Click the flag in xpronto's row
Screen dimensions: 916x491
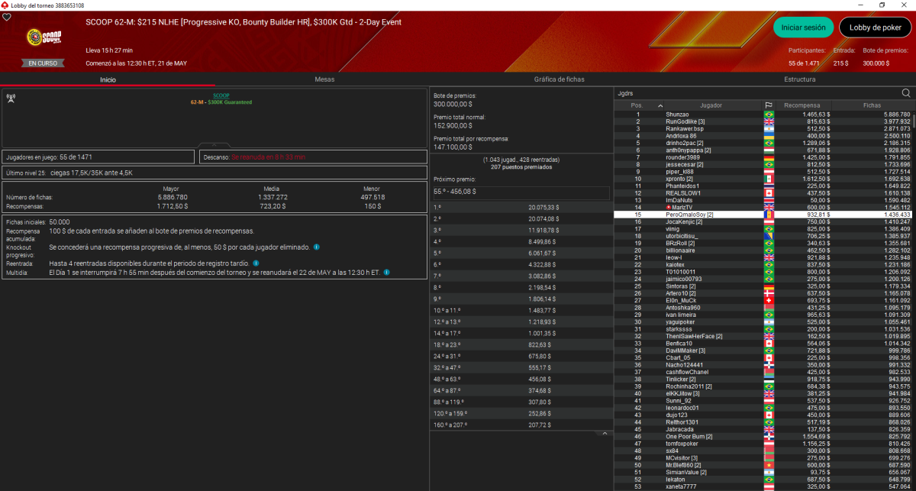click(769, 179)
